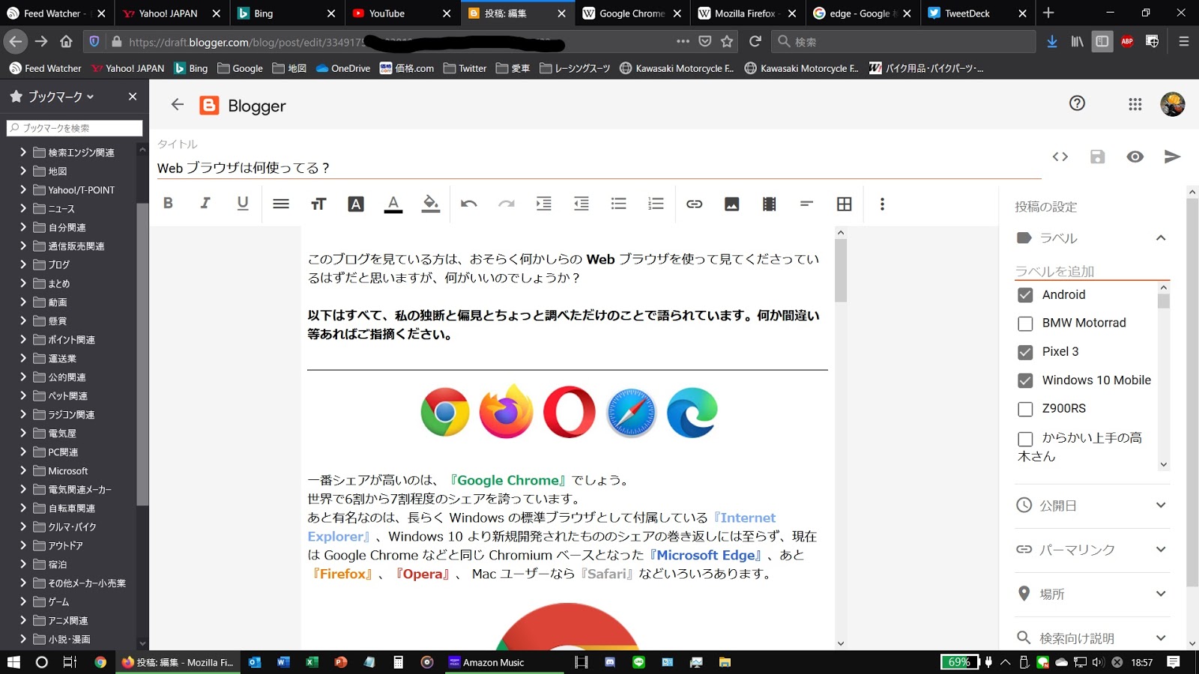This screenshot has width=1199, height=674.
Task: Publish the post with send icon
Action: (x=1173, y=157)
